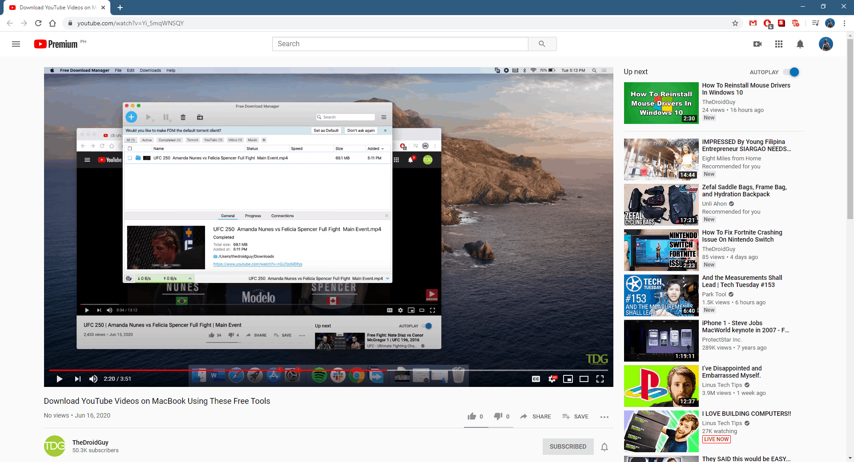This screenshot has width=854, height=462.
Task: Bookmark this page with the star icon
Action: (x=735, y=23)
